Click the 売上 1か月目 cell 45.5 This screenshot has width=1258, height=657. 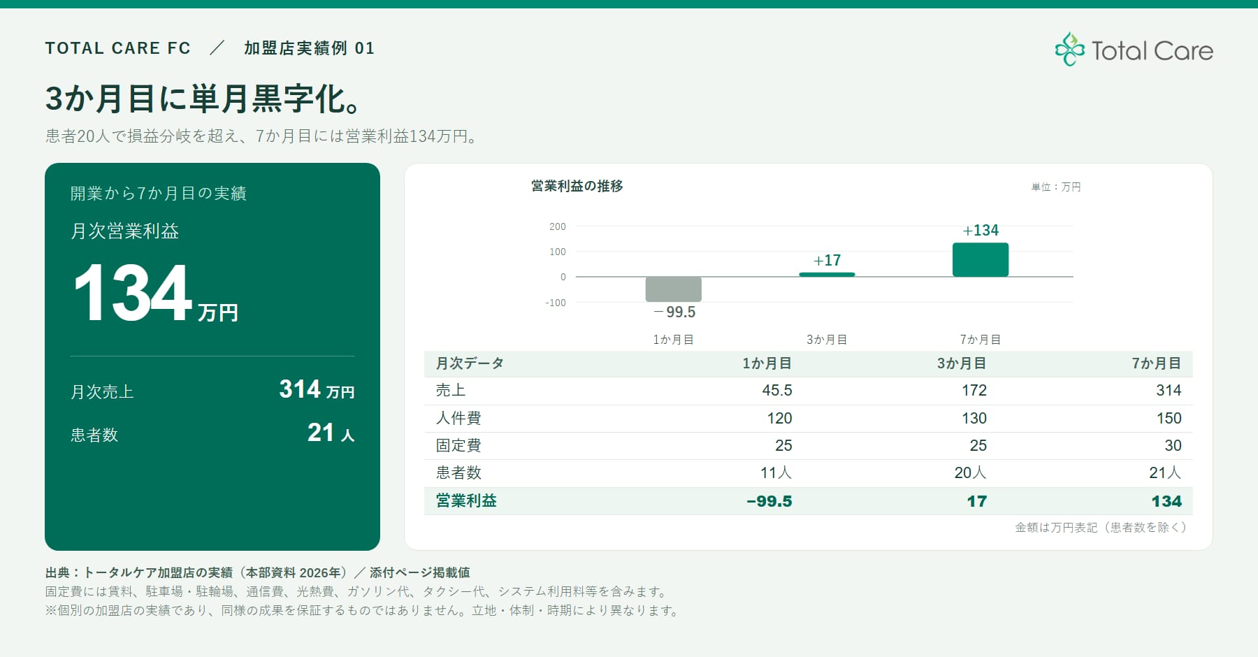coord(777,391)
